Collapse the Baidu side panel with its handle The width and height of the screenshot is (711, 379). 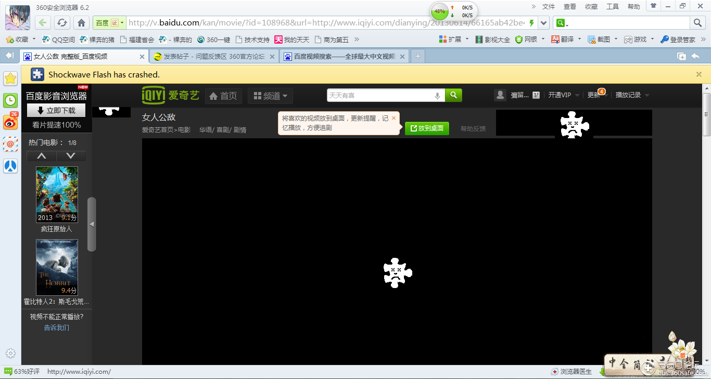pos(92,224)
